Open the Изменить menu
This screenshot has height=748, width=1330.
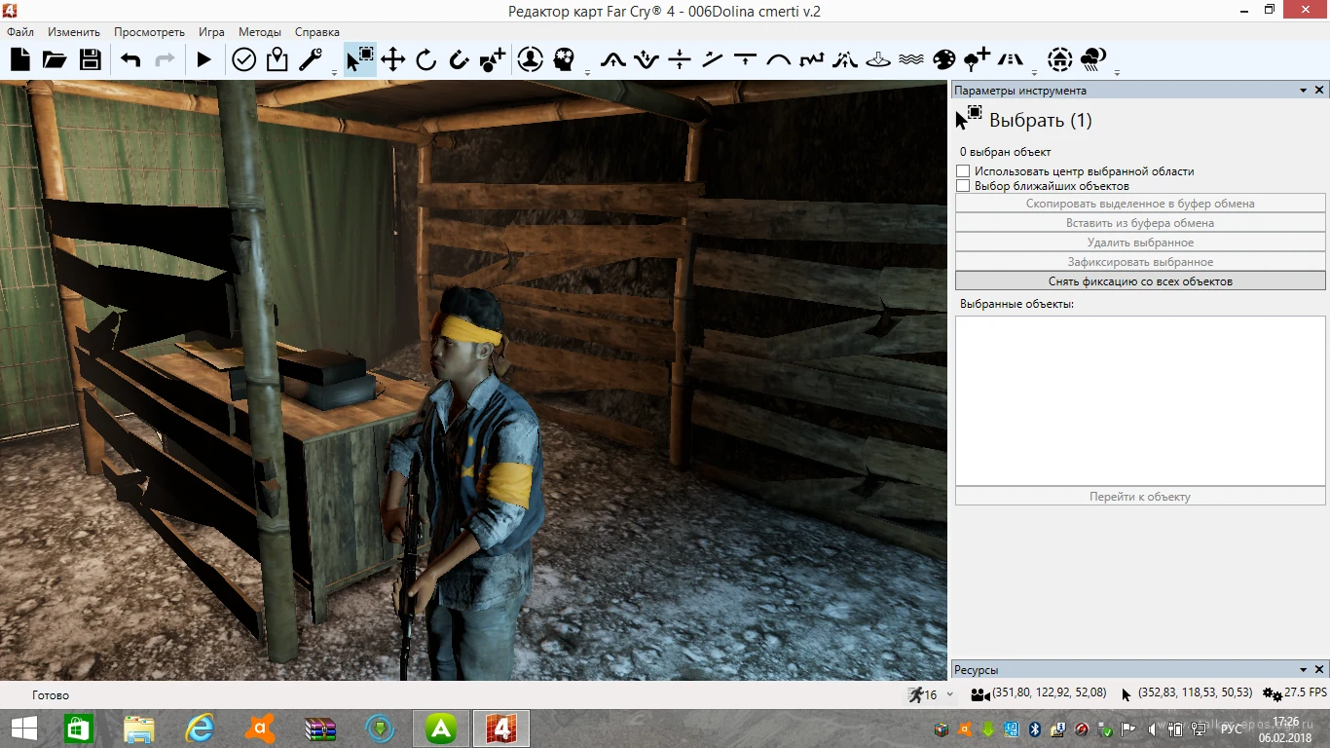coord(74,32)
